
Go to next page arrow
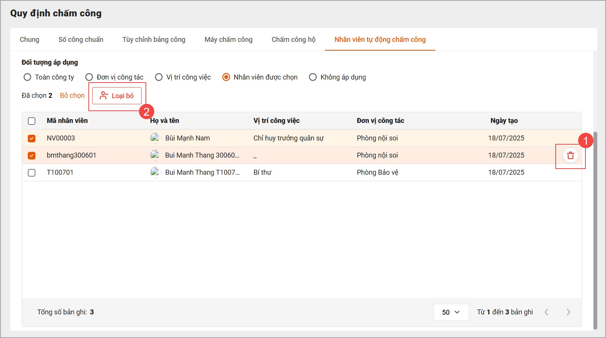click(568, 312)
